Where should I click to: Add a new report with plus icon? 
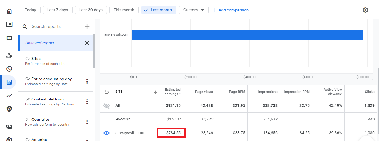pyautogui.click(x=87, y=27)
